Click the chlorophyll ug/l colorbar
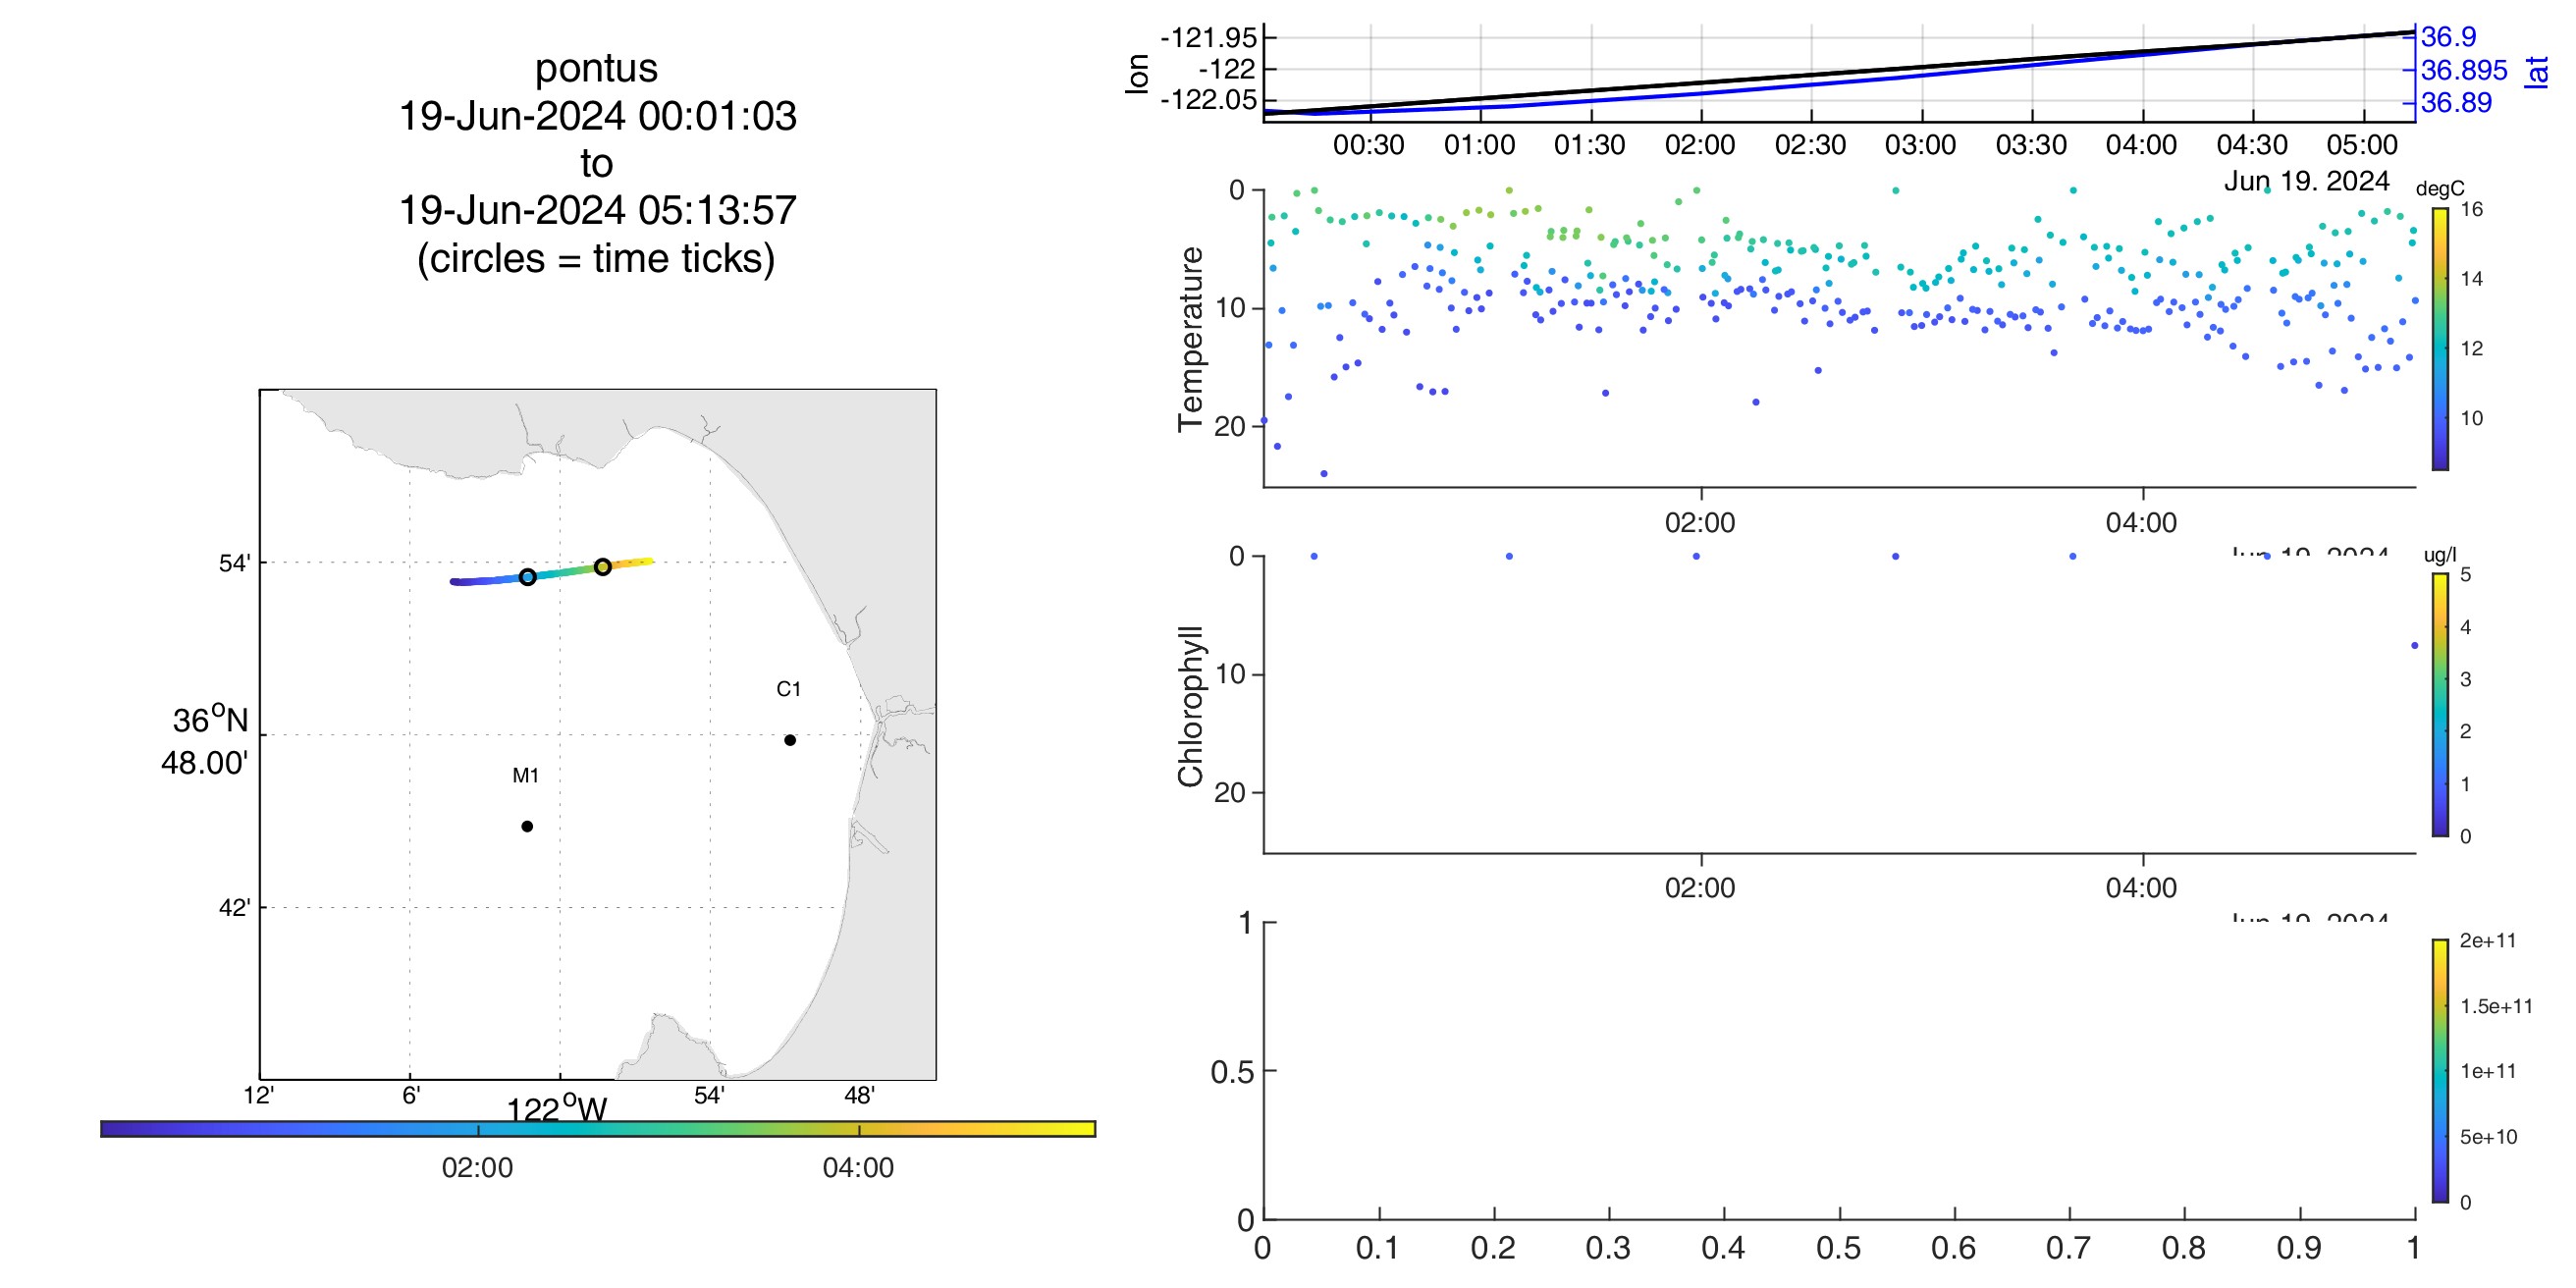Image resolution: width=2576 pixels, height=1288 pixels. click(x=2440, y=704)
